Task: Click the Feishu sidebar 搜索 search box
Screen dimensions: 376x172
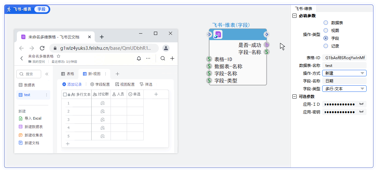Action: coord(29,74)
